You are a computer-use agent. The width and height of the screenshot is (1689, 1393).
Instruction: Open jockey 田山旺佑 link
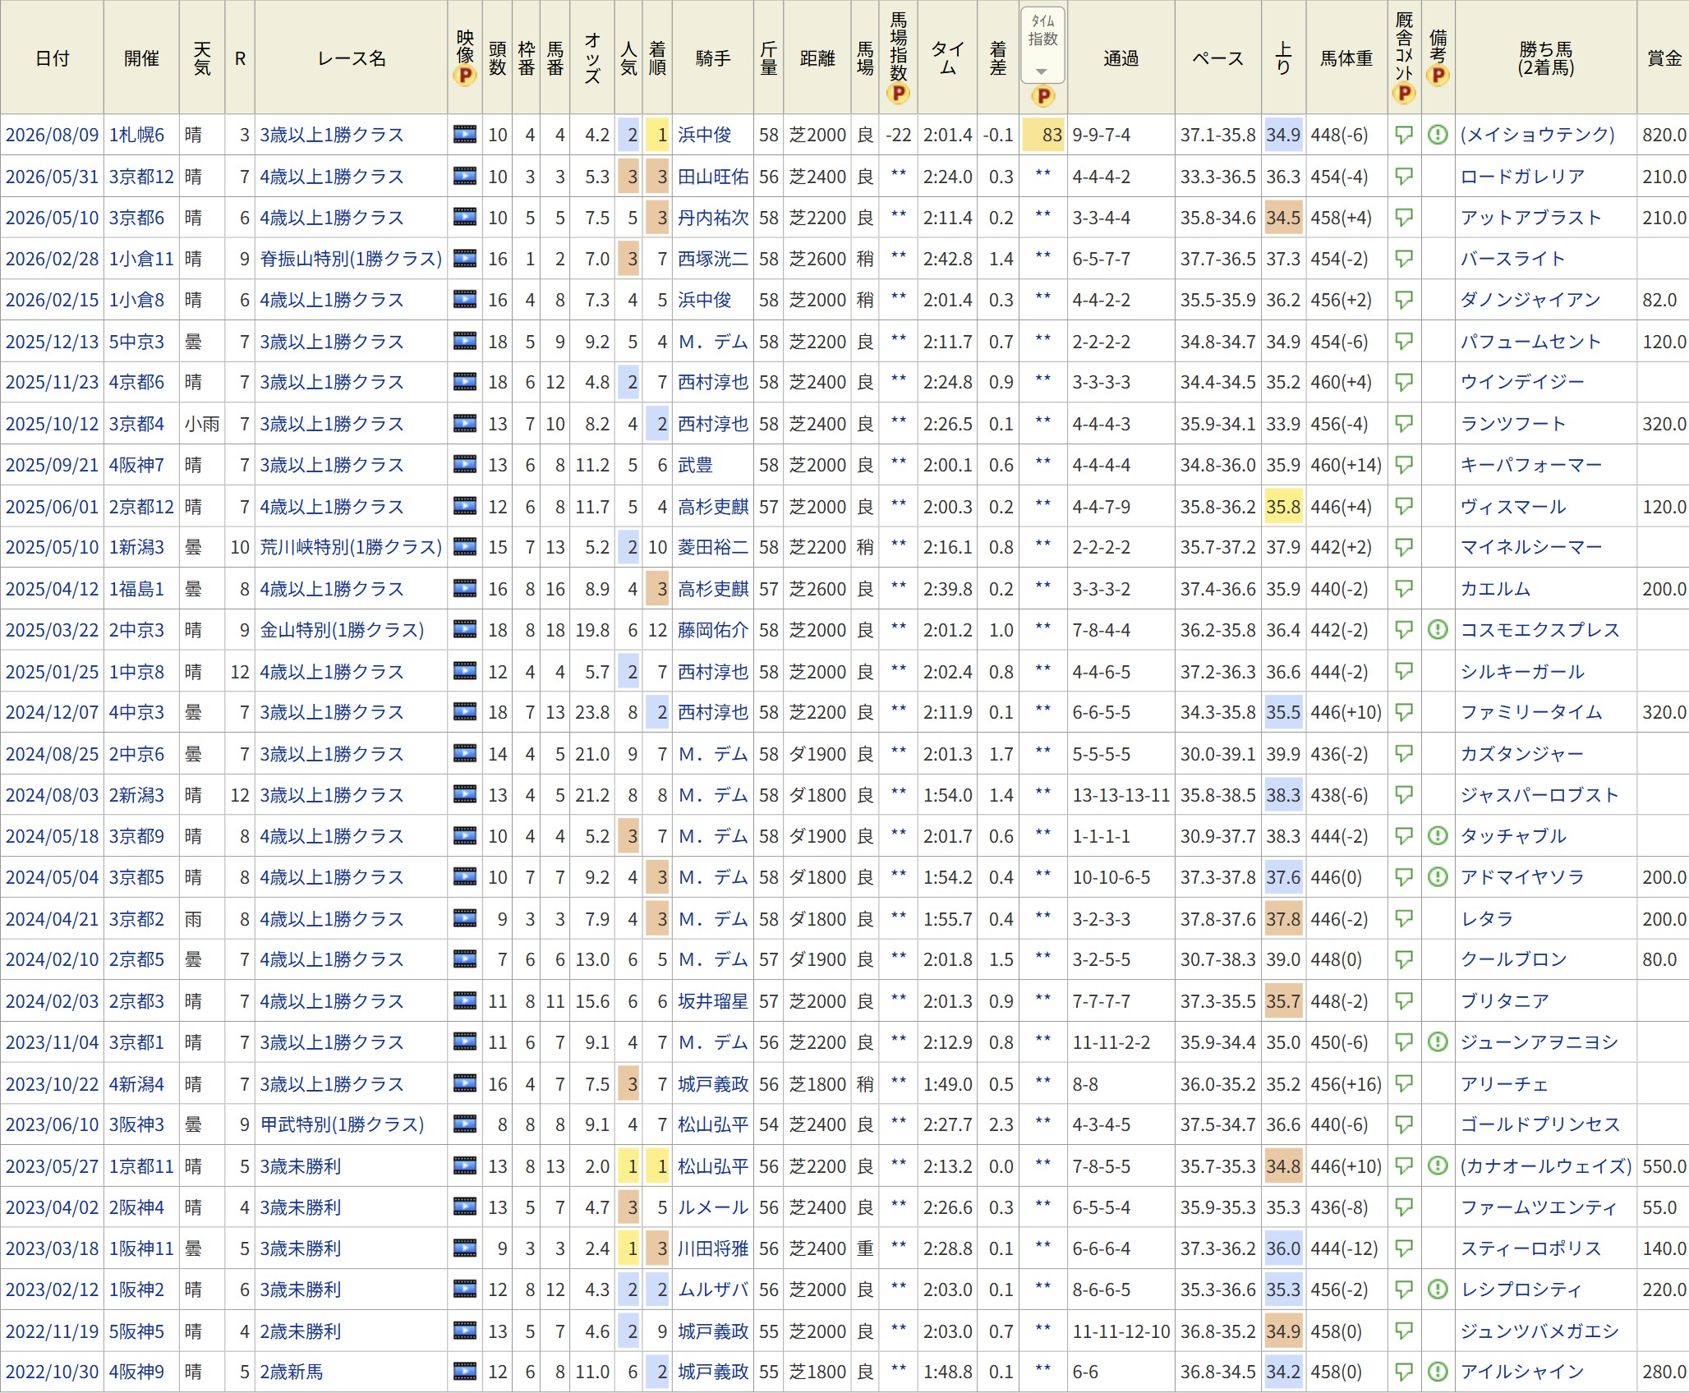point(713,176)
